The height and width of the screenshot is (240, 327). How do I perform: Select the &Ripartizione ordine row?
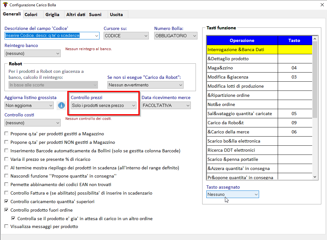click(259, 95)
